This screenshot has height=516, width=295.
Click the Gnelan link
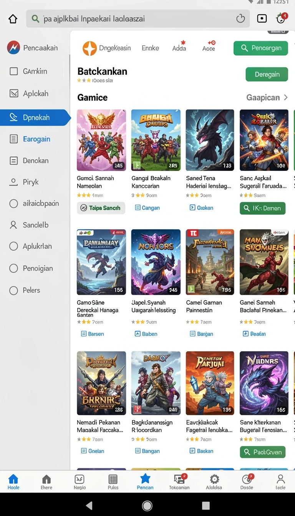93,451
